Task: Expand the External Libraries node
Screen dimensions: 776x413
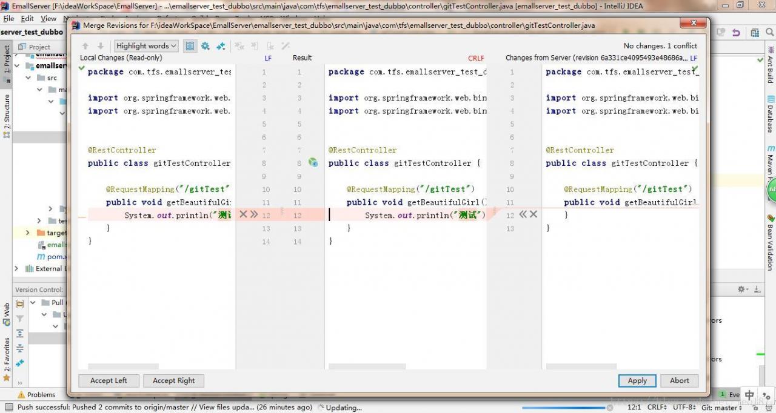Action: point(18,268)
